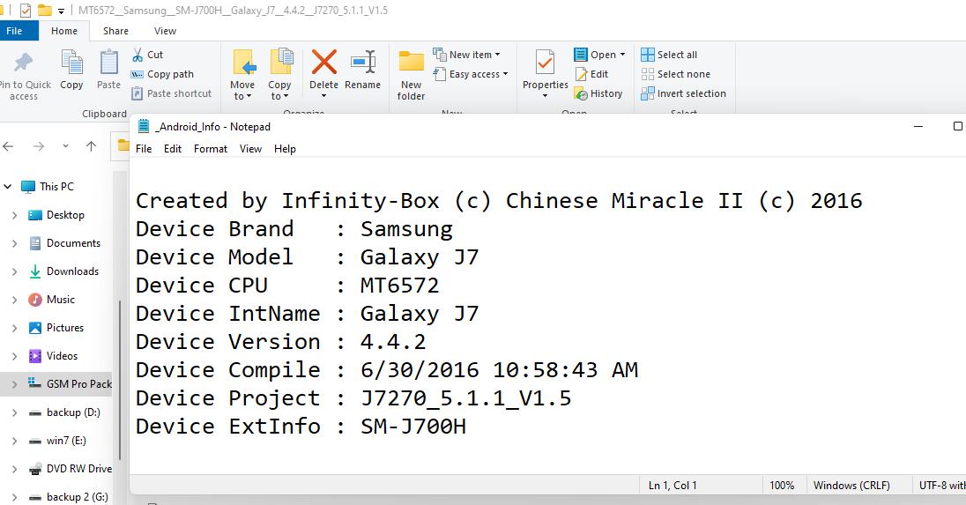Expand the Desktop tree node
This screenshot has height=505, width=966.
coord(14,215)
